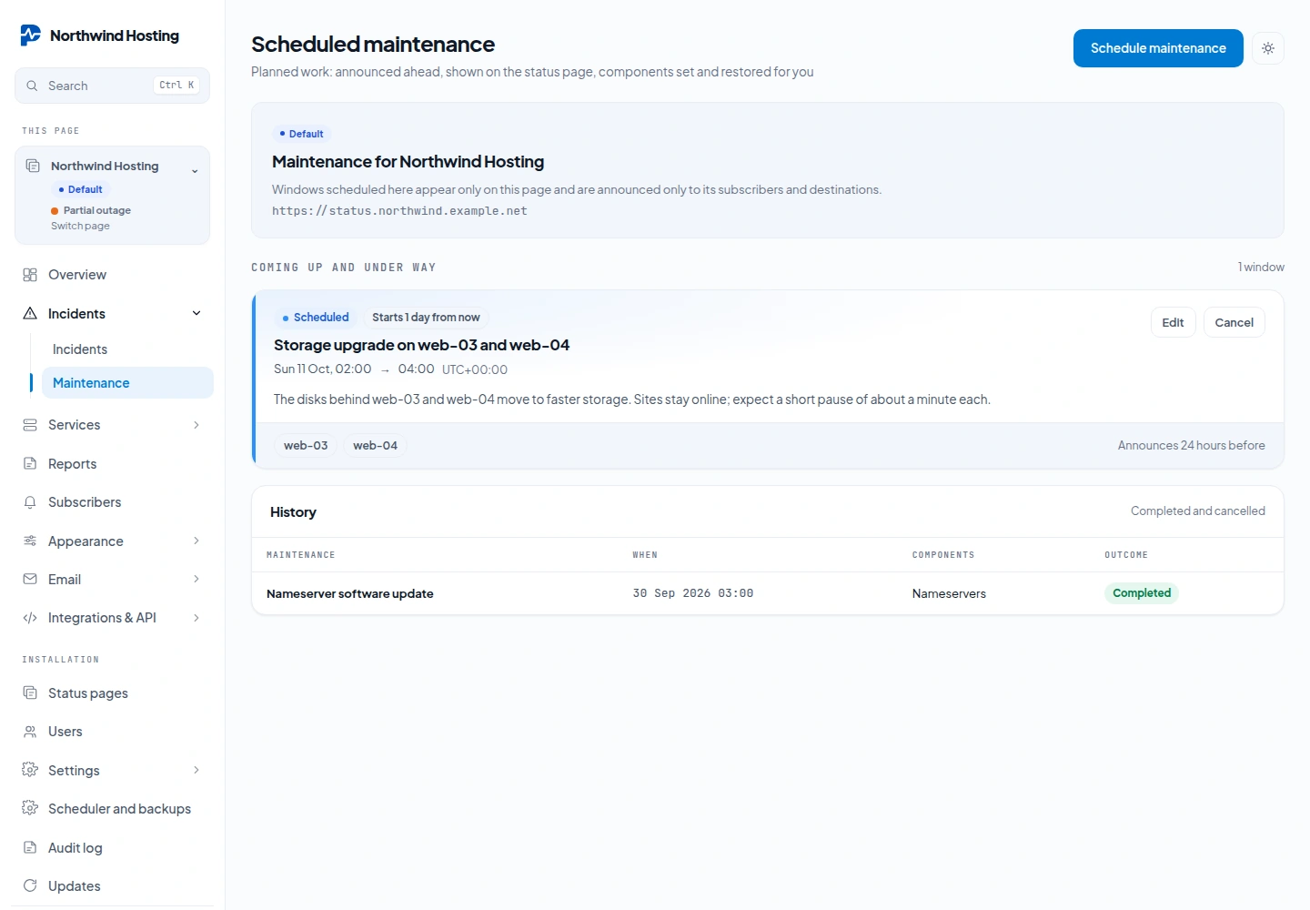This screenshot has height=910, width=1310.
Task: Click the Nameserver software update history row
Action: pyautogui.click(x=768, y=593)
